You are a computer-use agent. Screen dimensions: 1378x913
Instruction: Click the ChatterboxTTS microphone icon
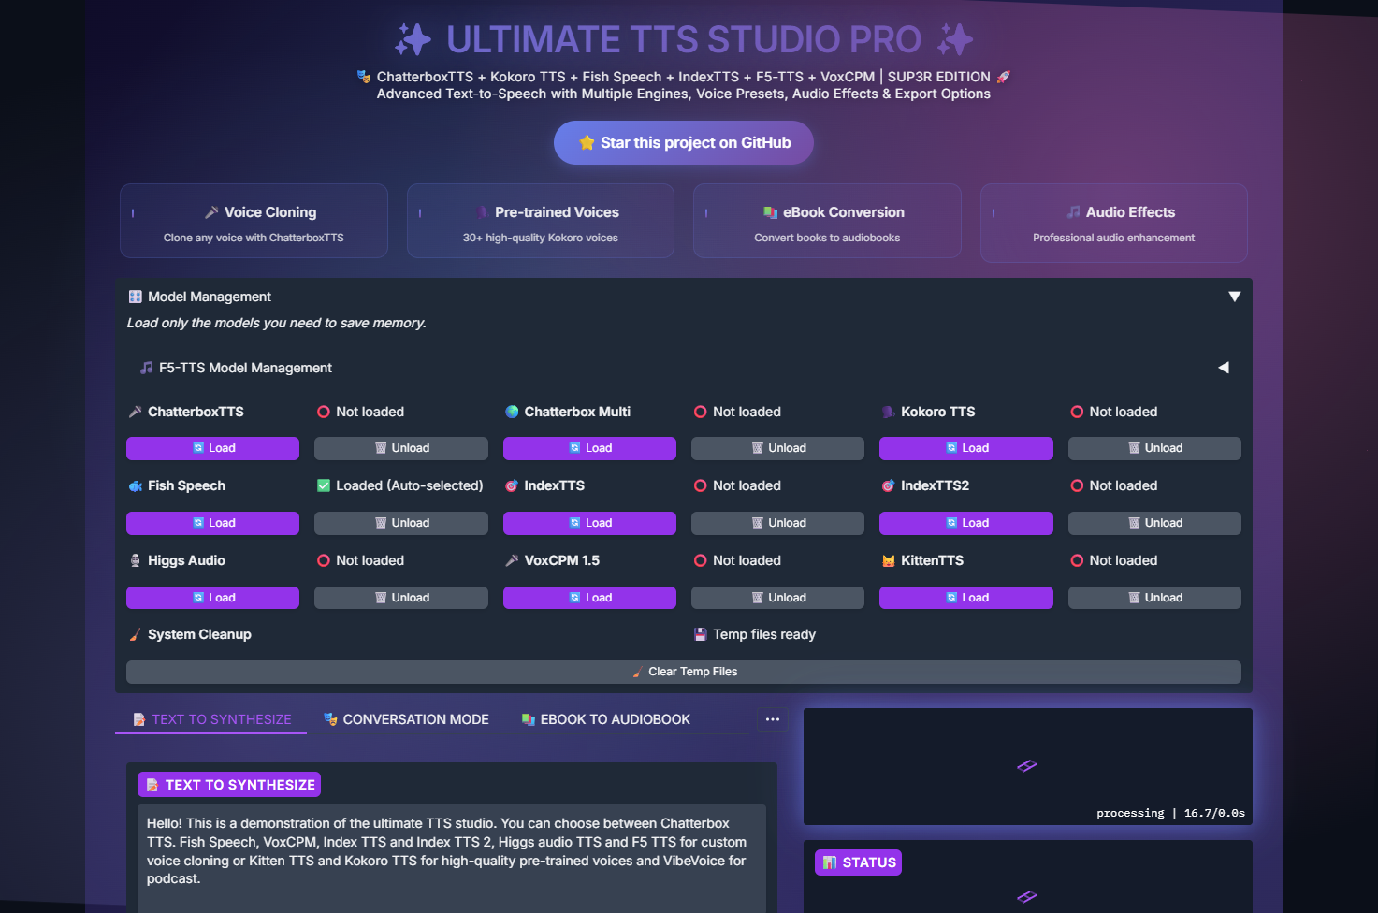coord(136,412)
